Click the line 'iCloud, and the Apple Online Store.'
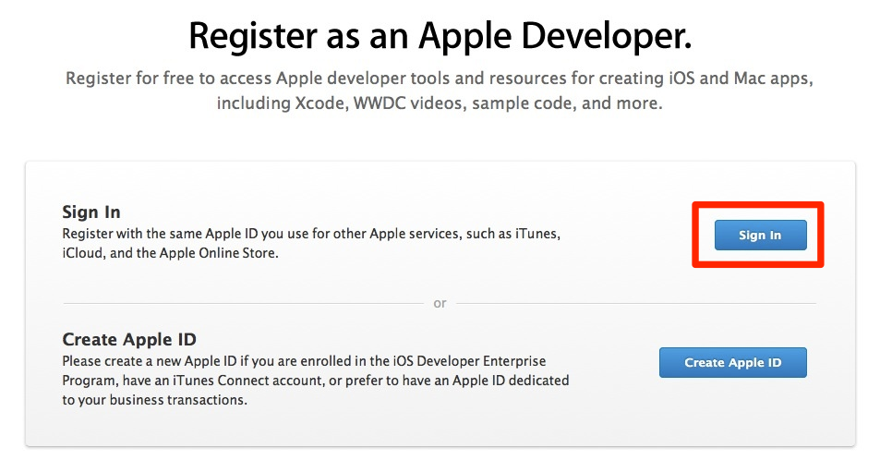Viewport: 880px width, 460px height. [170, 253]
